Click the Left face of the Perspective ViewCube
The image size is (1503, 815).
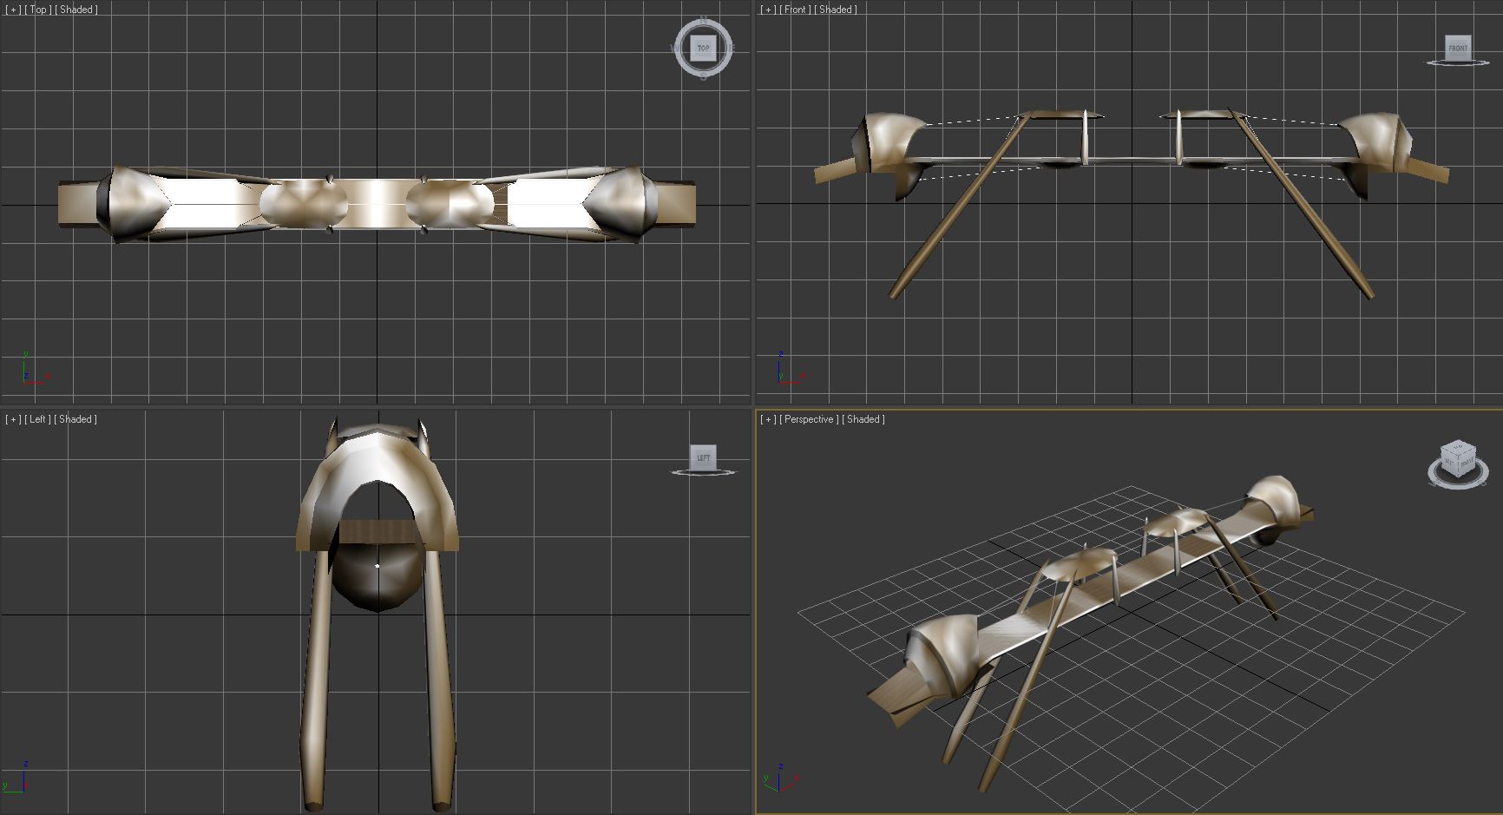pos(1449,463)
